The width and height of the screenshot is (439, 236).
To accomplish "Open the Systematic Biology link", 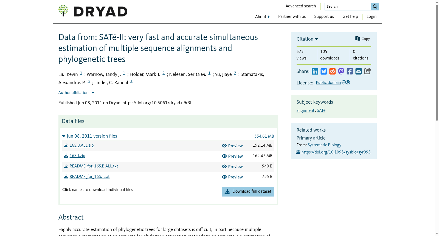I will [324, 145].
